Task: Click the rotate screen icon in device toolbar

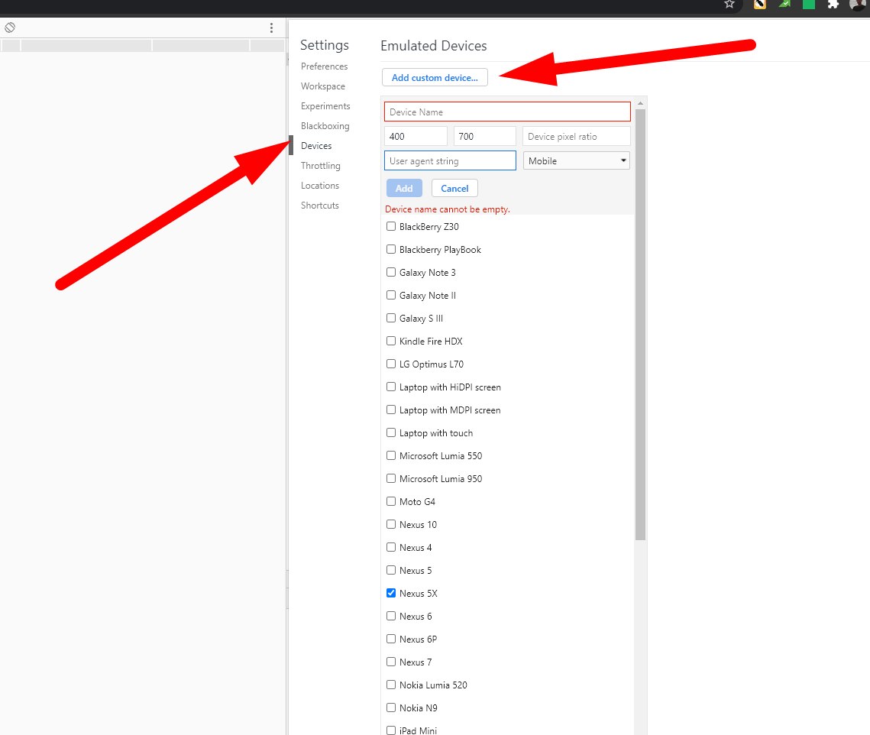Action: point(10,28)
